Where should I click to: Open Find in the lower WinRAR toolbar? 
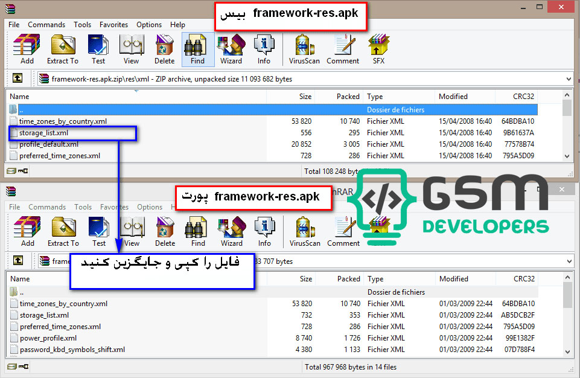pos(199,232)
